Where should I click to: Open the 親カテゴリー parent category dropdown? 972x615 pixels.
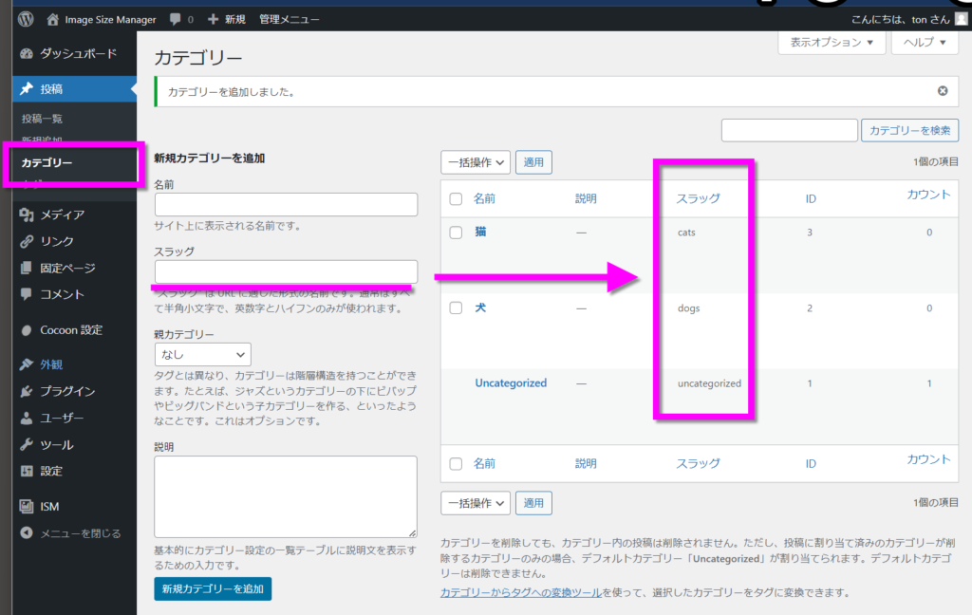[202, 354]
